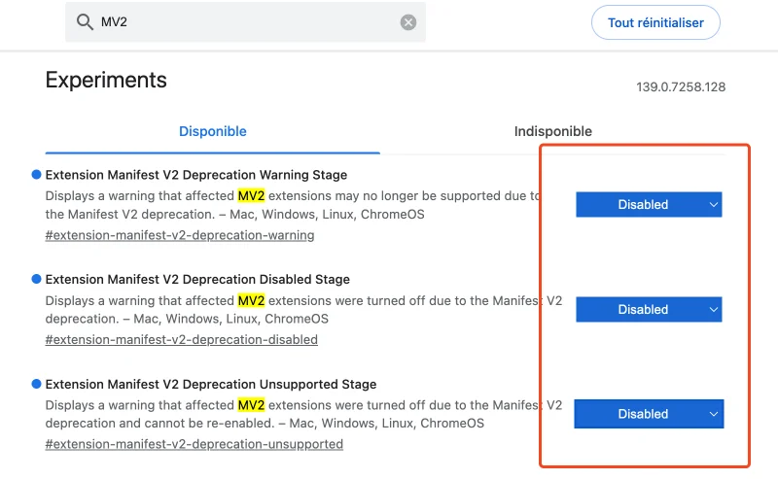Open the #extension-manifest-v2-deprecation-disabled link
The height and width of the screenshot is (479, 778).
pos(182,340)
